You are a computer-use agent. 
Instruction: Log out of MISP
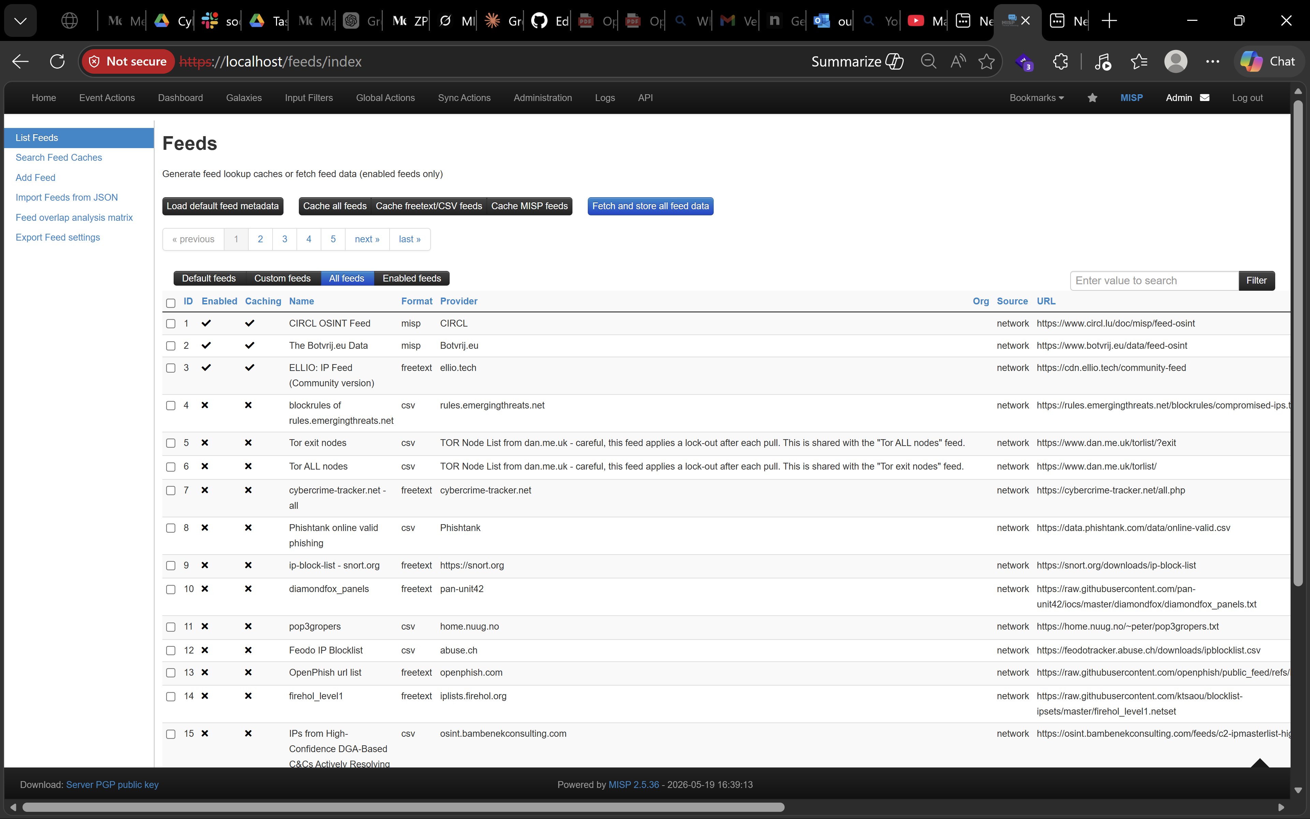tap(1247, 98)
